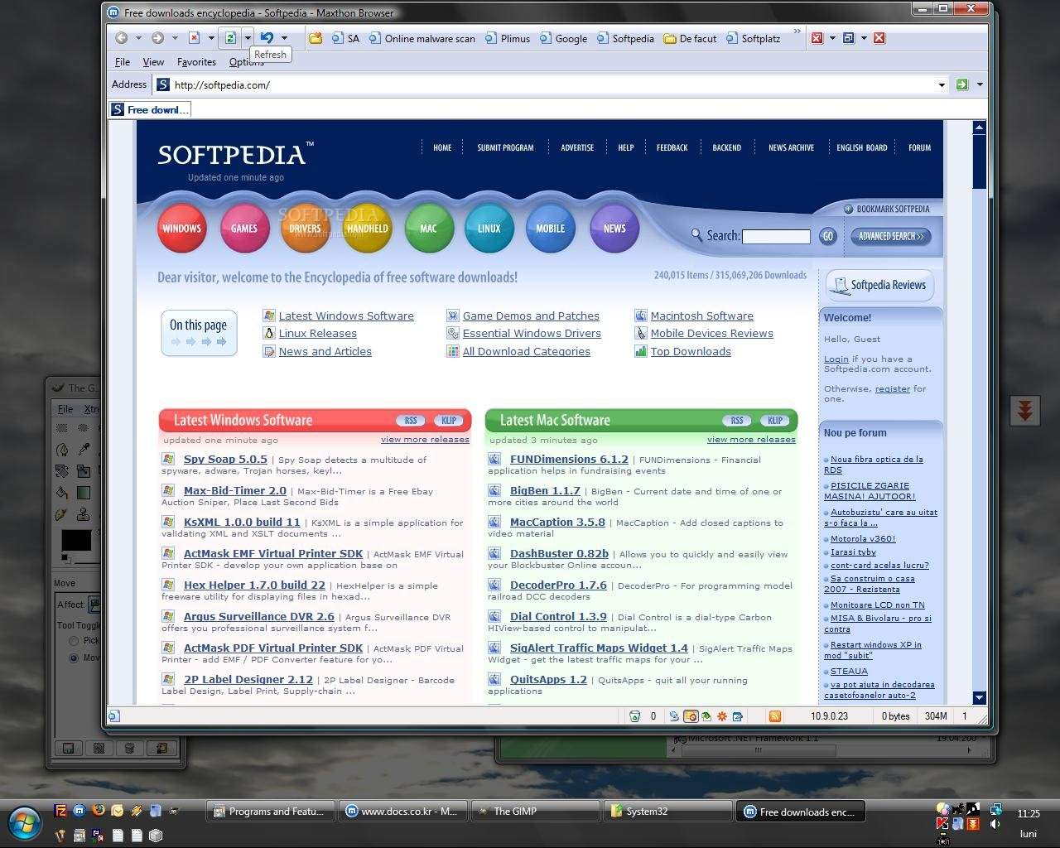
Task: Open the Back button history dropdown arrow
Action: pyautogui.click(x=138, y=38)
